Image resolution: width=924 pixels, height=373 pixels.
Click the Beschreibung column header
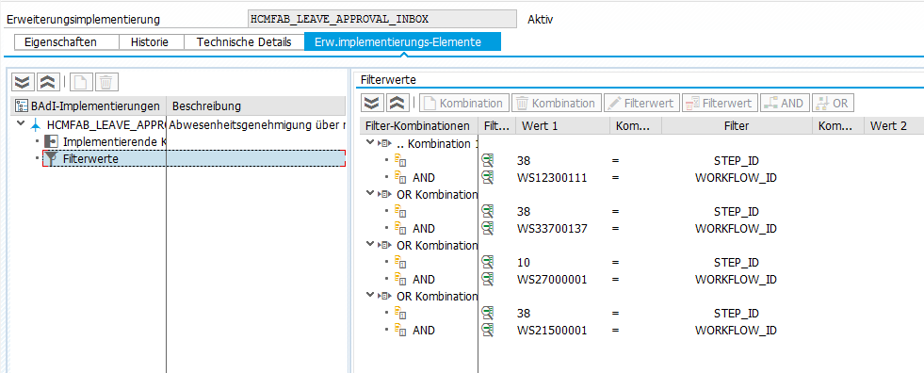(x=256, y=106)
